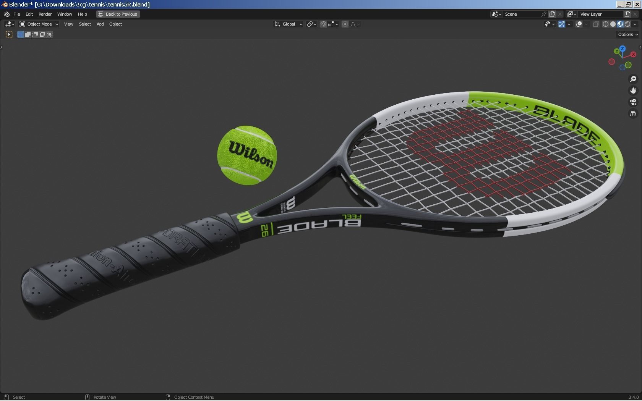Click the negative Y axis gizmo circle
Image resolution: width=642 pixels, height=401 pixels.
pyautogui.click(x=628, y=65)
